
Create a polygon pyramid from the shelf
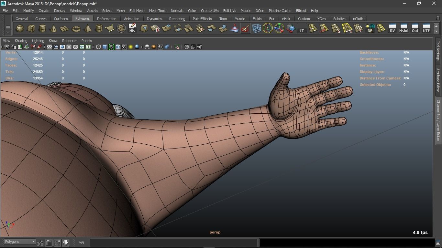87,28
